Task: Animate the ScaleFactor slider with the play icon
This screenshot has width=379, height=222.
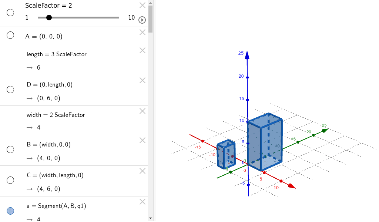Action: 142,20
